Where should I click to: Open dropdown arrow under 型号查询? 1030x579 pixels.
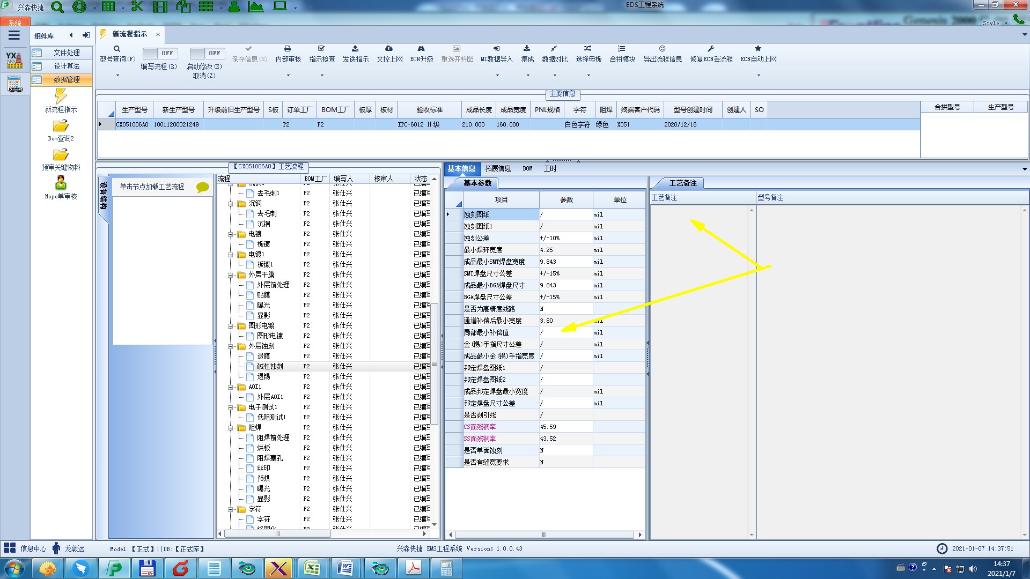pos(117,75)
